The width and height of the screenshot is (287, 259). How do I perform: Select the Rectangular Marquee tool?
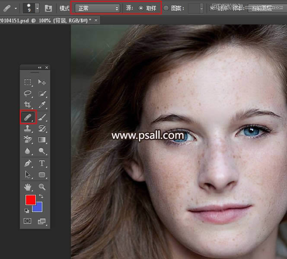point(28,82)
